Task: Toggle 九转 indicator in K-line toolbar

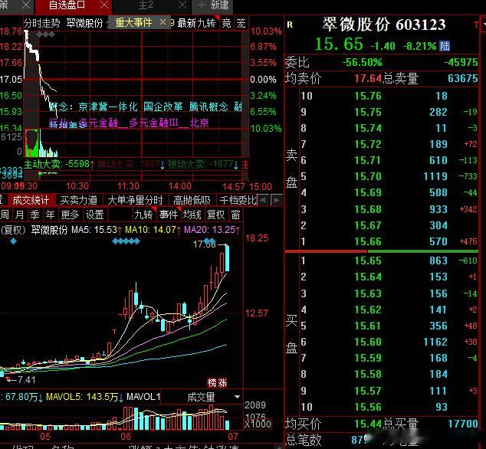Action: pos(143,215)
